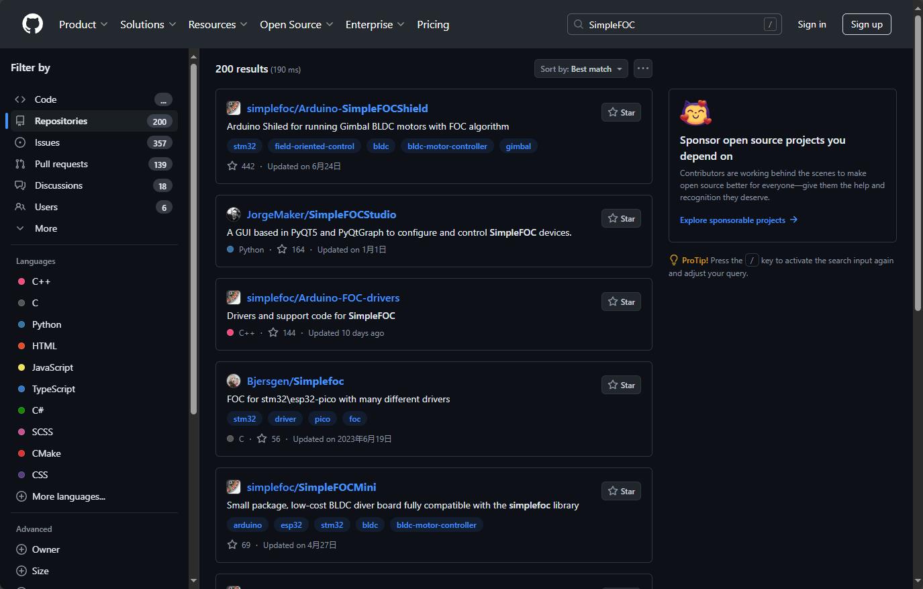Click the esp32 topic tag
Image resolution: width=923 pixels, height=589 pixels.
(291, 525)
